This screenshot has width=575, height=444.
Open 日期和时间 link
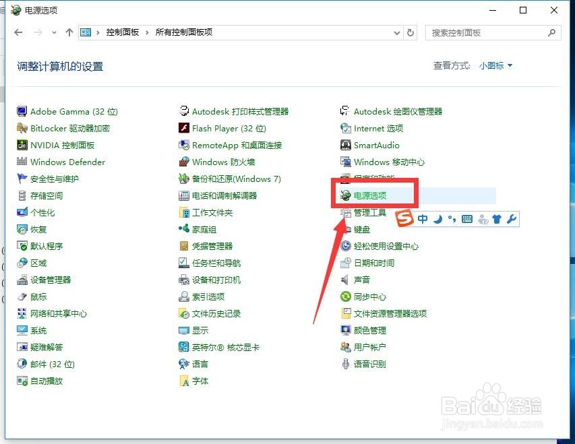pyautogui.click(x=374, y=263)
